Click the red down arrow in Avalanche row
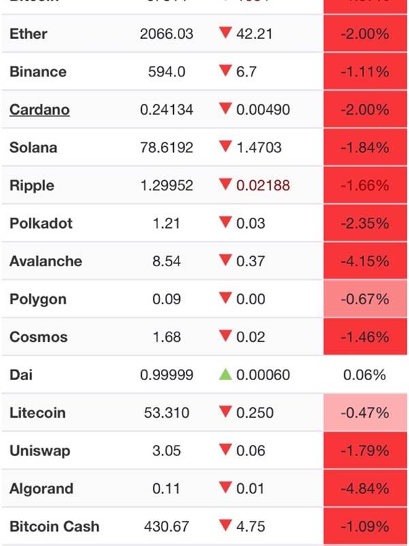The image size is (409, 546). (x=226, y=261)
